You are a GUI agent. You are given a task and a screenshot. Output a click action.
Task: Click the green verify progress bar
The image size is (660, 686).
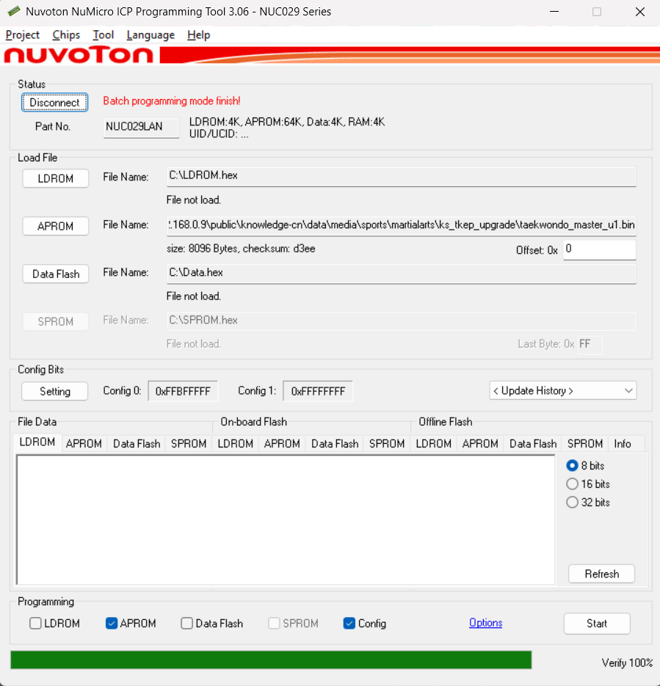(x=271, y=660)
